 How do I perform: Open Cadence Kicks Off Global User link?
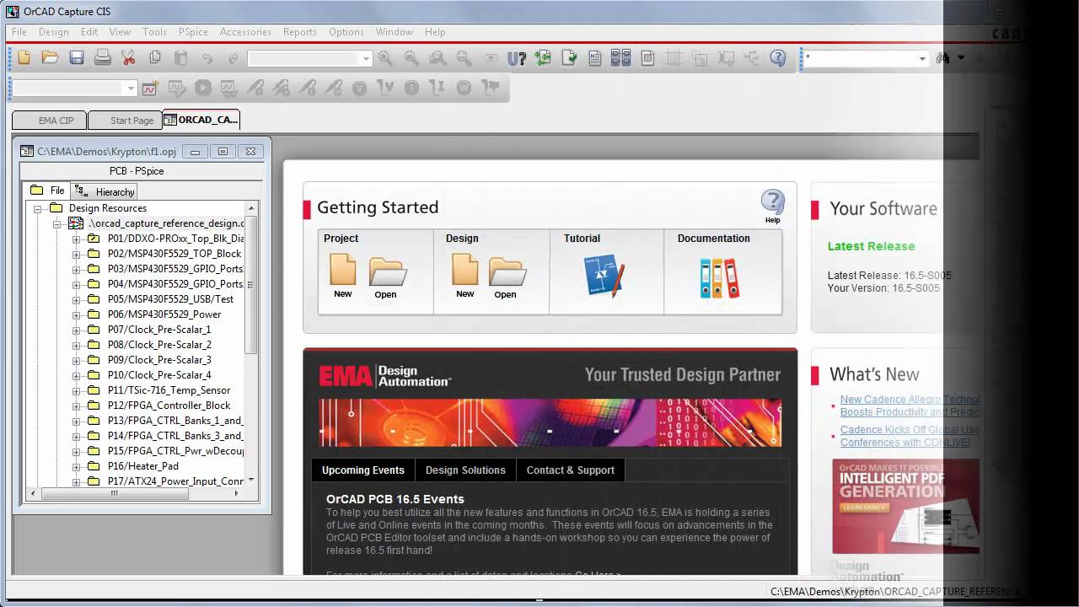tap(910, 436)
